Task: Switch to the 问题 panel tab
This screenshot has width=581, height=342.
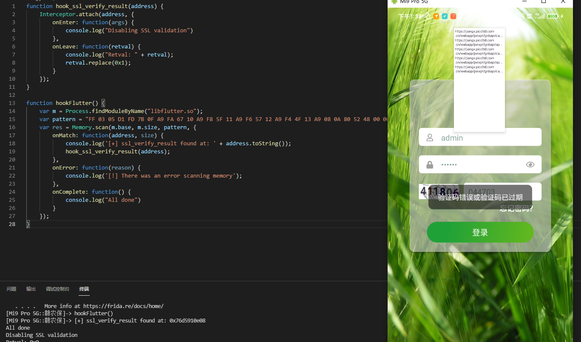Action: coord(11,289)
